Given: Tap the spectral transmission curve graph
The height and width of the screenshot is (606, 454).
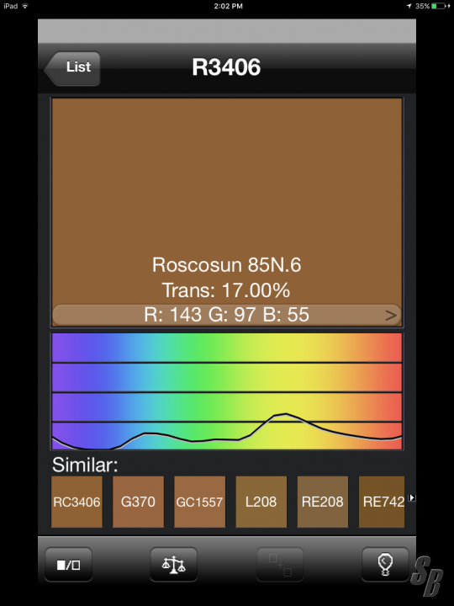Looking at the screenshot, I should point(227,391).
